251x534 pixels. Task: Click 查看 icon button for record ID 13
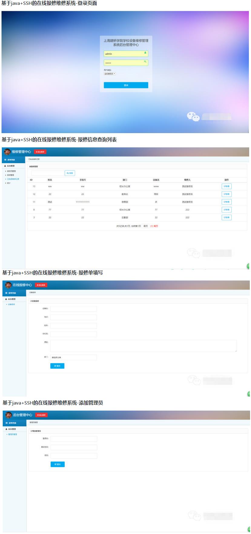tap(226, 186)
